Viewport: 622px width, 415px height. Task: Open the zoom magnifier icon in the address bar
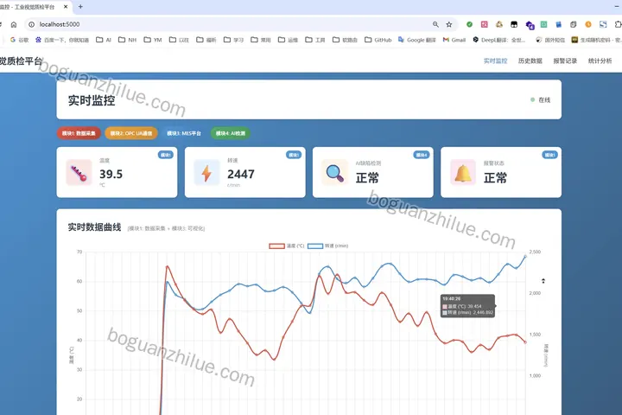coord(435,24)
